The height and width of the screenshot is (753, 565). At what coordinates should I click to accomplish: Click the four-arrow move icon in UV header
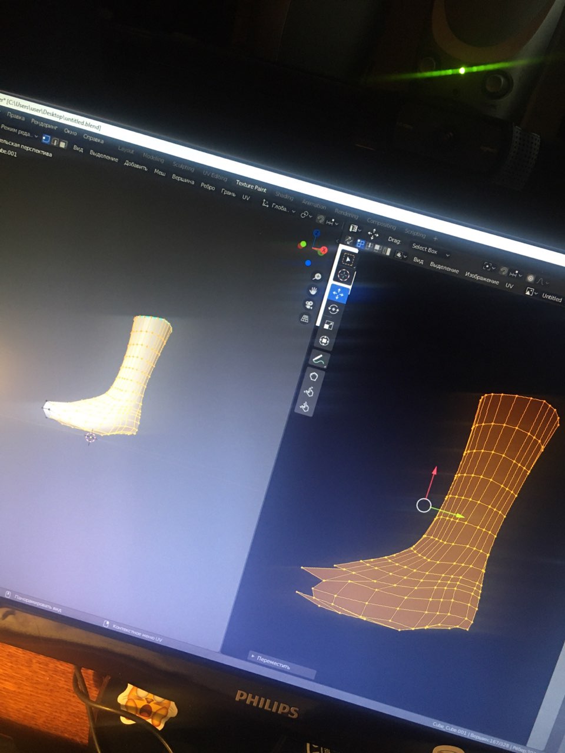point(373,234)
